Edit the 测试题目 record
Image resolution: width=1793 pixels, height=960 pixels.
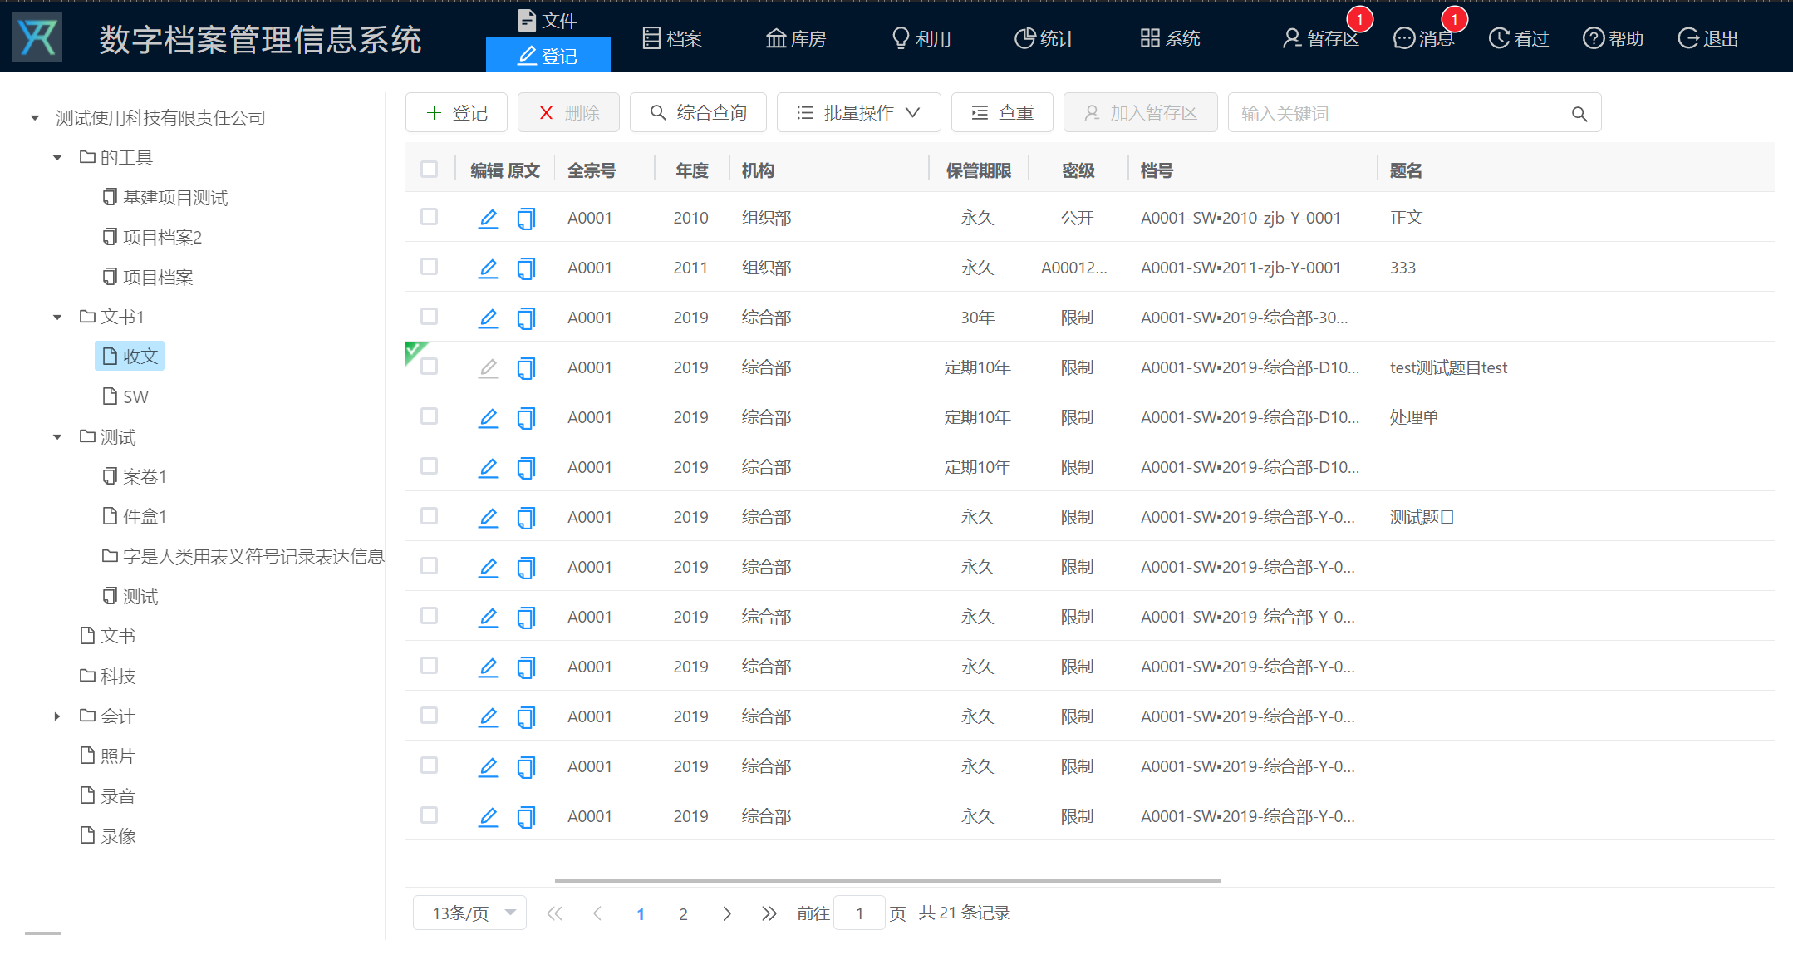tap(489, 518)
